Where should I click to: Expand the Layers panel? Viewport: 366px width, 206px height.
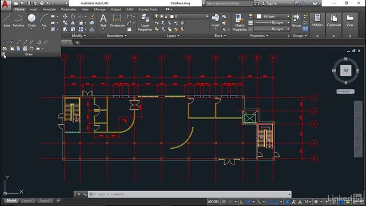173,35
